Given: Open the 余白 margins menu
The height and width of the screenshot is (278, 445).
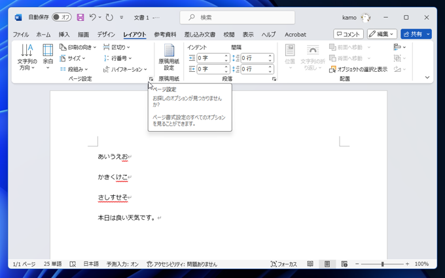Looking at the screenshot, I should click(x=48, y=57).
